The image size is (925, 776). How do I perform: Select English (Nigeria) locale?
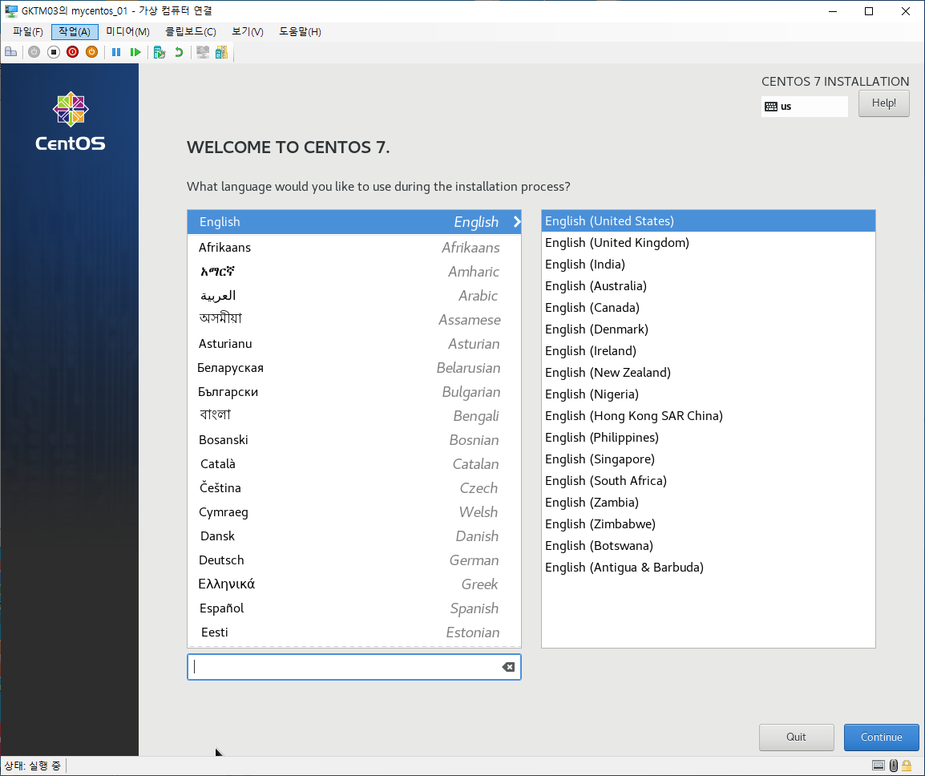pos(708,394)
